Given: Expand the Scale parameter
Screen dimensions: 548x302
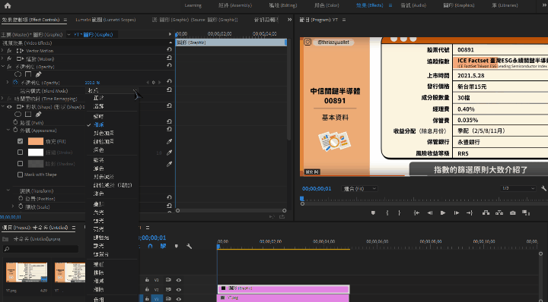Looking at the screenshot, I should (13, 206).
